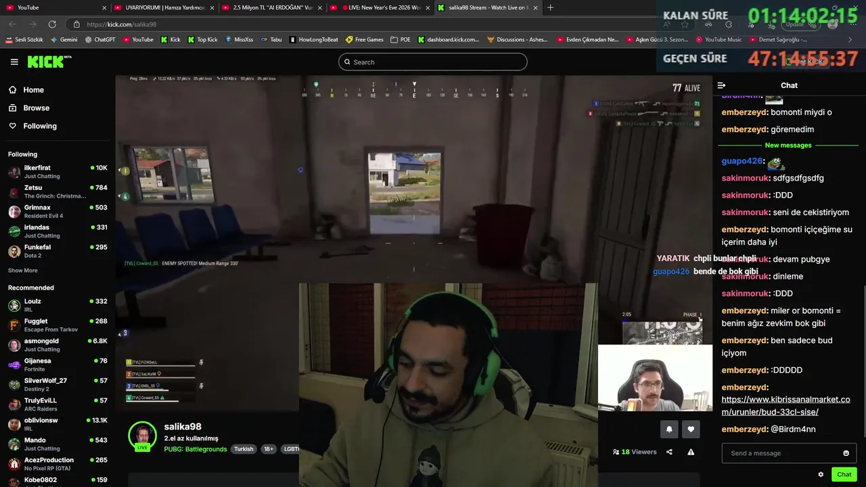This screenshot has width=866, height=487.
Task: Click the PUBG: Battlegrounds category link
Action: point(196,449)
